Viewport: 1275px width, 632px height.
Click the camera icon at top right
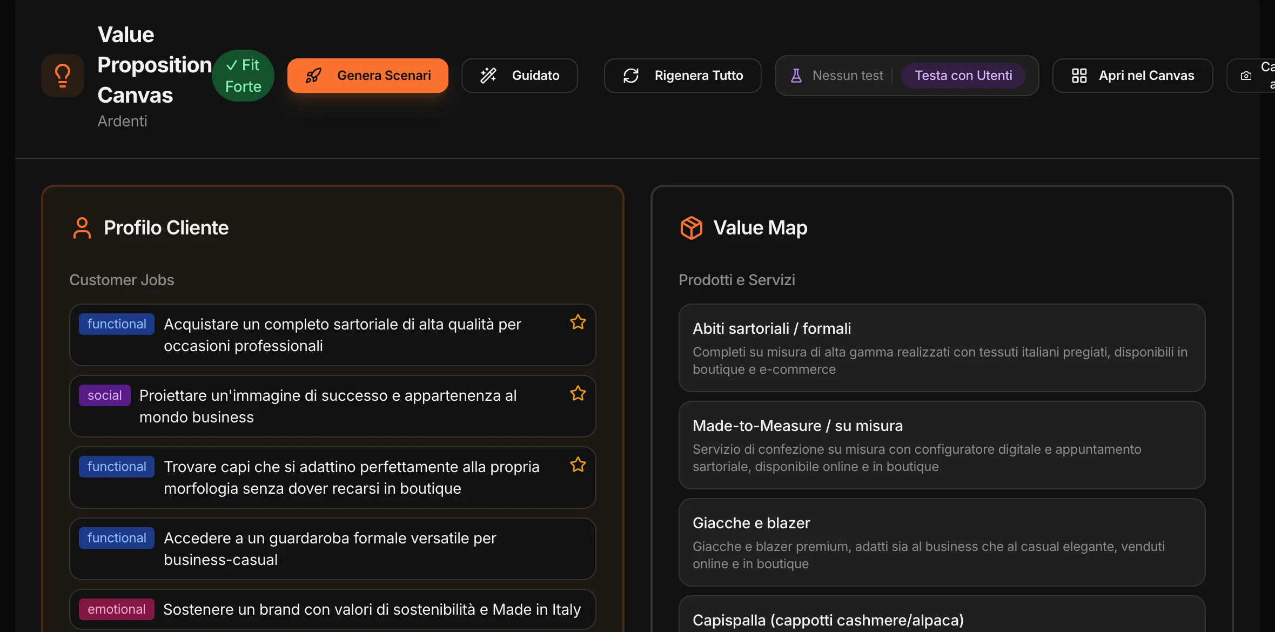[x=1246, y=76]
